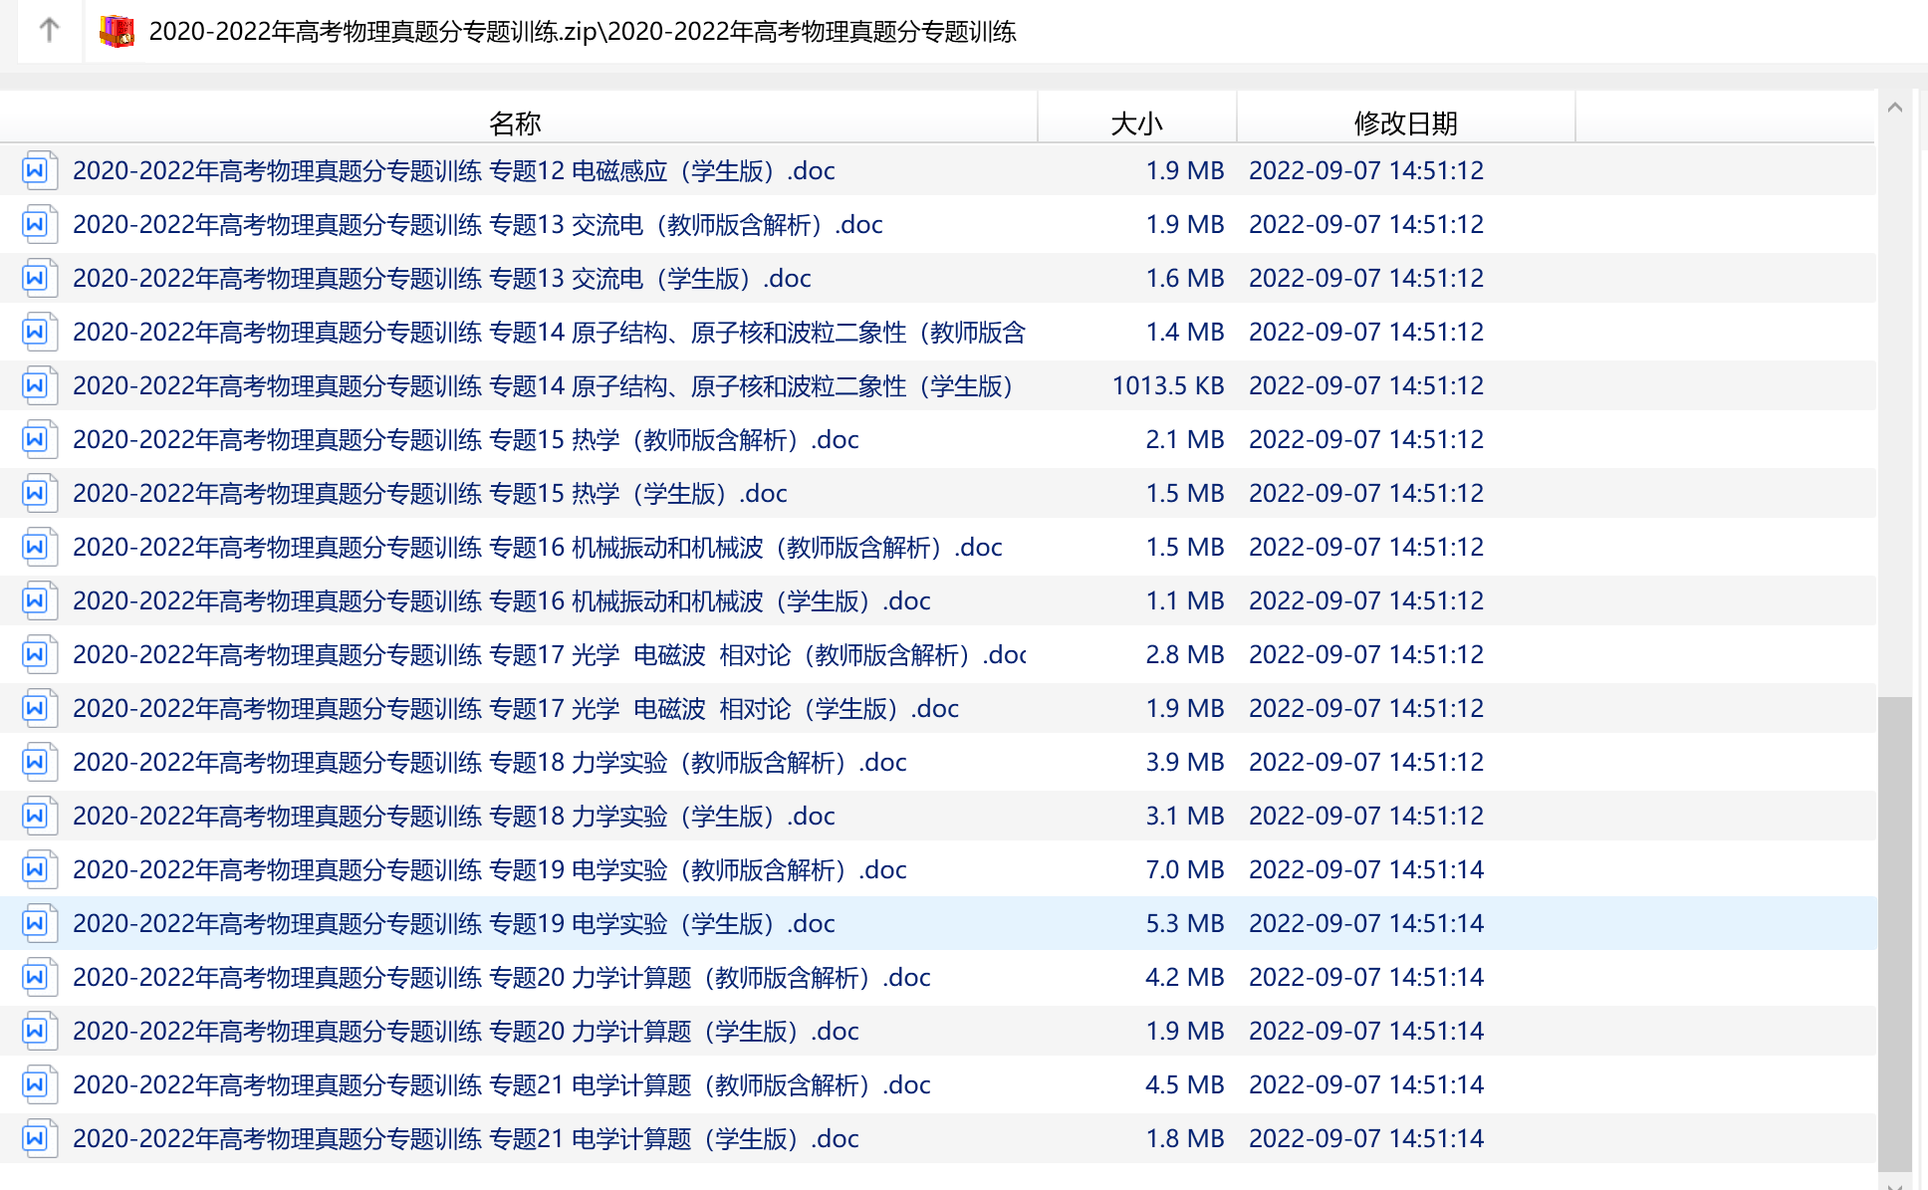Click the scrollbar up arrow

tap(1894, 108)
